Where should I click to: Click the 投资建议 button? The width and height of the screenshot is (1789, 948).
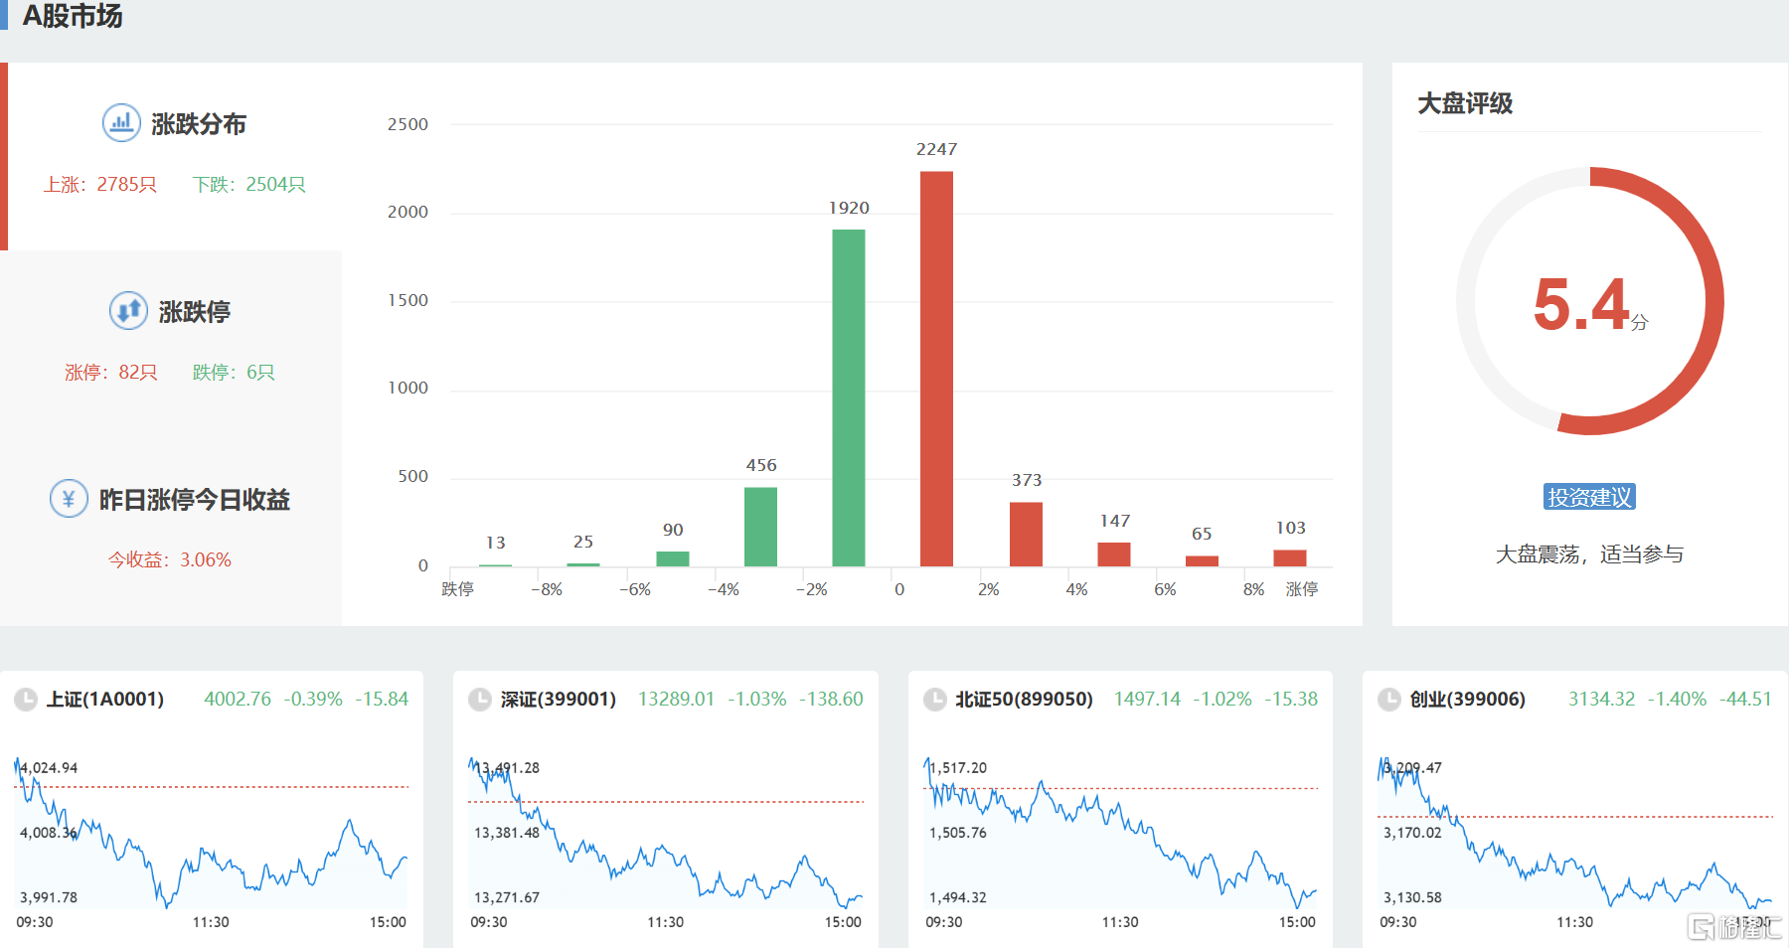click(x=1589, y=497)
